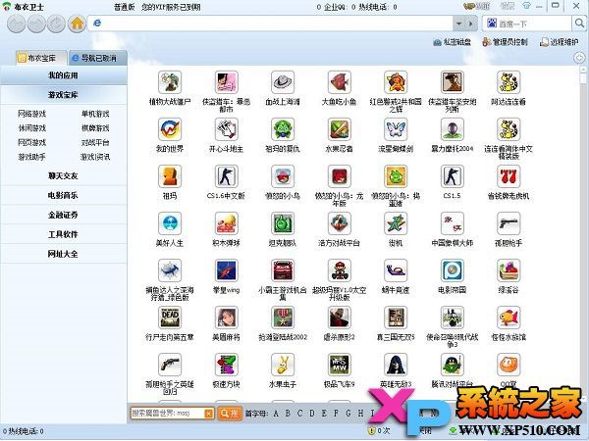Open the 浩方对战平台 icon

pos(340,223)
